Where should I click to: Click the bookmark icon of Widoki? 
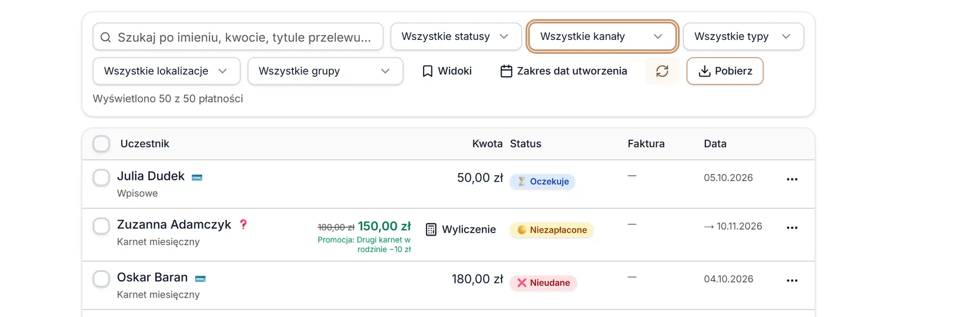click(x=428, y=71)
